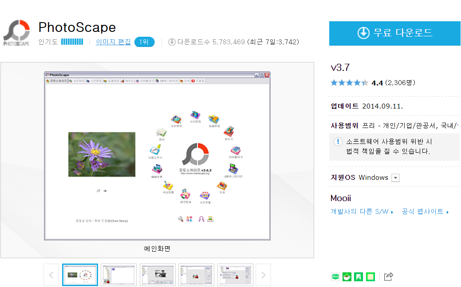
Task: Click the rating value 4.4
Action: click(377, 83)
